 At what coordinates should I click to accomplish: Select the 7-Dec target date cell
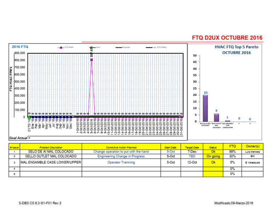tap(192, 152)
